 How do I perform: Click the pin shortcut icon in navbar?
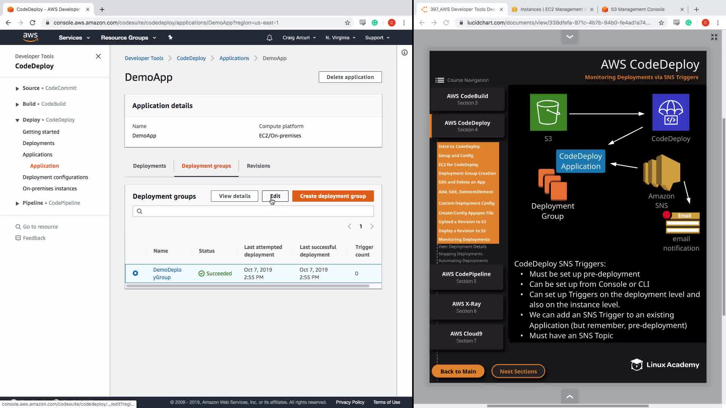coord(170,37)
